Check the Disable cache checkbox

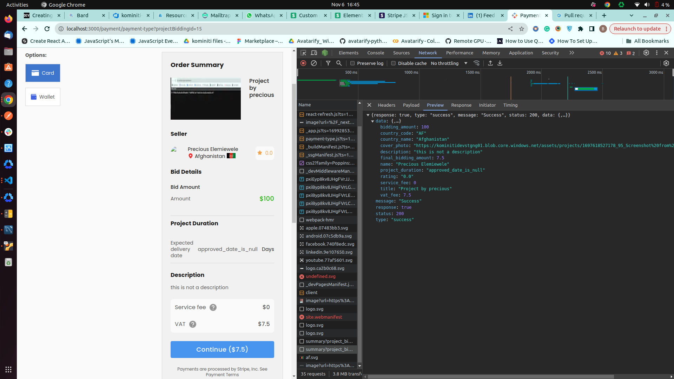[x=394, y=63]
